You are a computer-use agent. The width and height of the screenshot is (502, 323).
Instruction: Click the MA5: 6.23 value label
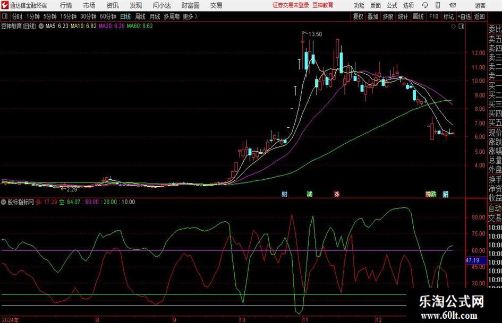click(x=57, y=26)
